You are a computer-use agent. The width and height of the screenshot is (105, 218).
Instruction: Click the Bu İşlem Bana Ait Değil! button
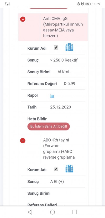pos(49,126)
